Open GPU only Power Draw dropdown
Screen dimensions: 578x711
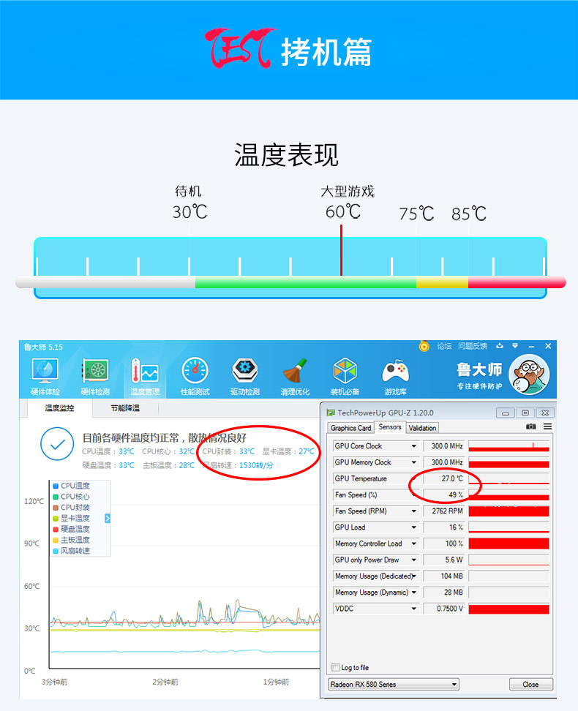click(x=414, y=560)
